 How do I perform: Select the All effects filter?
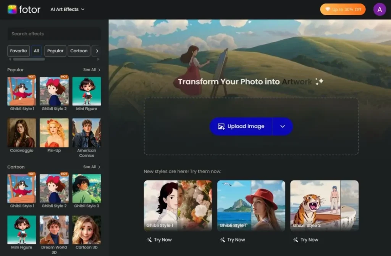point(37,51)
